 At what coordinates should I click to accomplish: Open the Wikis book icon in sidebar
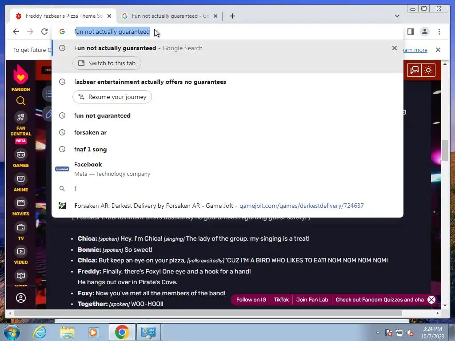tap(20, 276)
